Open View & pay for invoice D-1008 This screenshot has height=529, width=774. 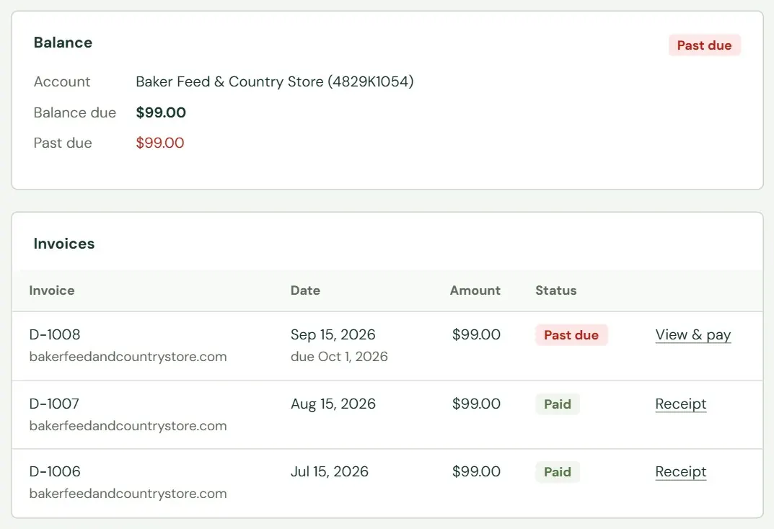click(x=693, y=334)
